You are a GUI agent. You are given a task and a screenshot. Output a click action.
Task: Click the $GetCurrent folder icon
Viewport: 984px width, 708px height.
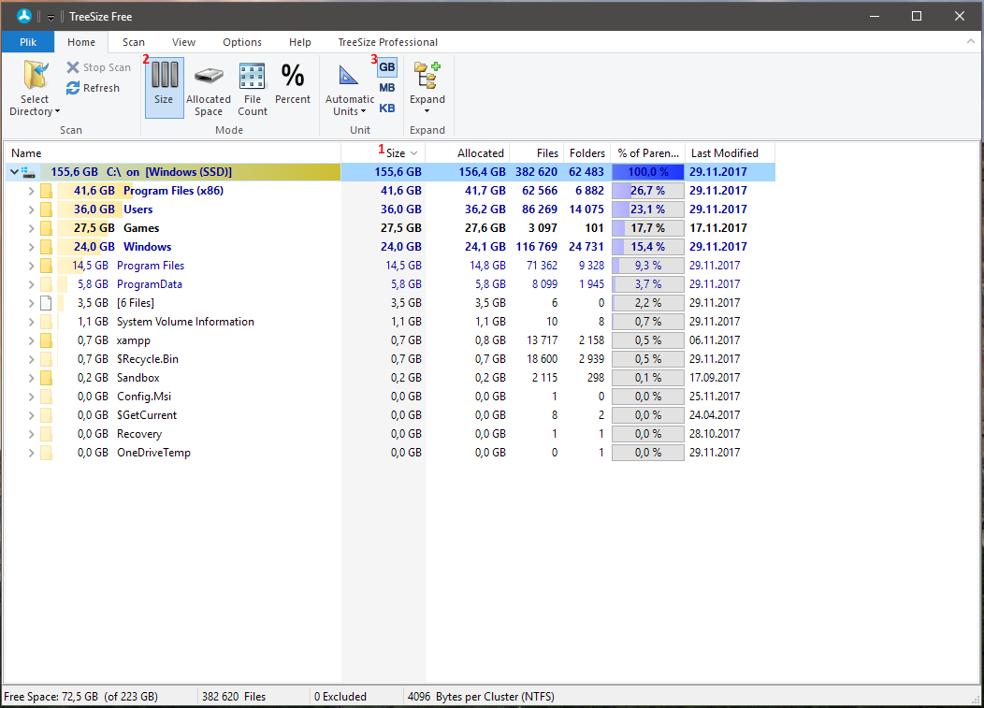click(x=46, y=415)
